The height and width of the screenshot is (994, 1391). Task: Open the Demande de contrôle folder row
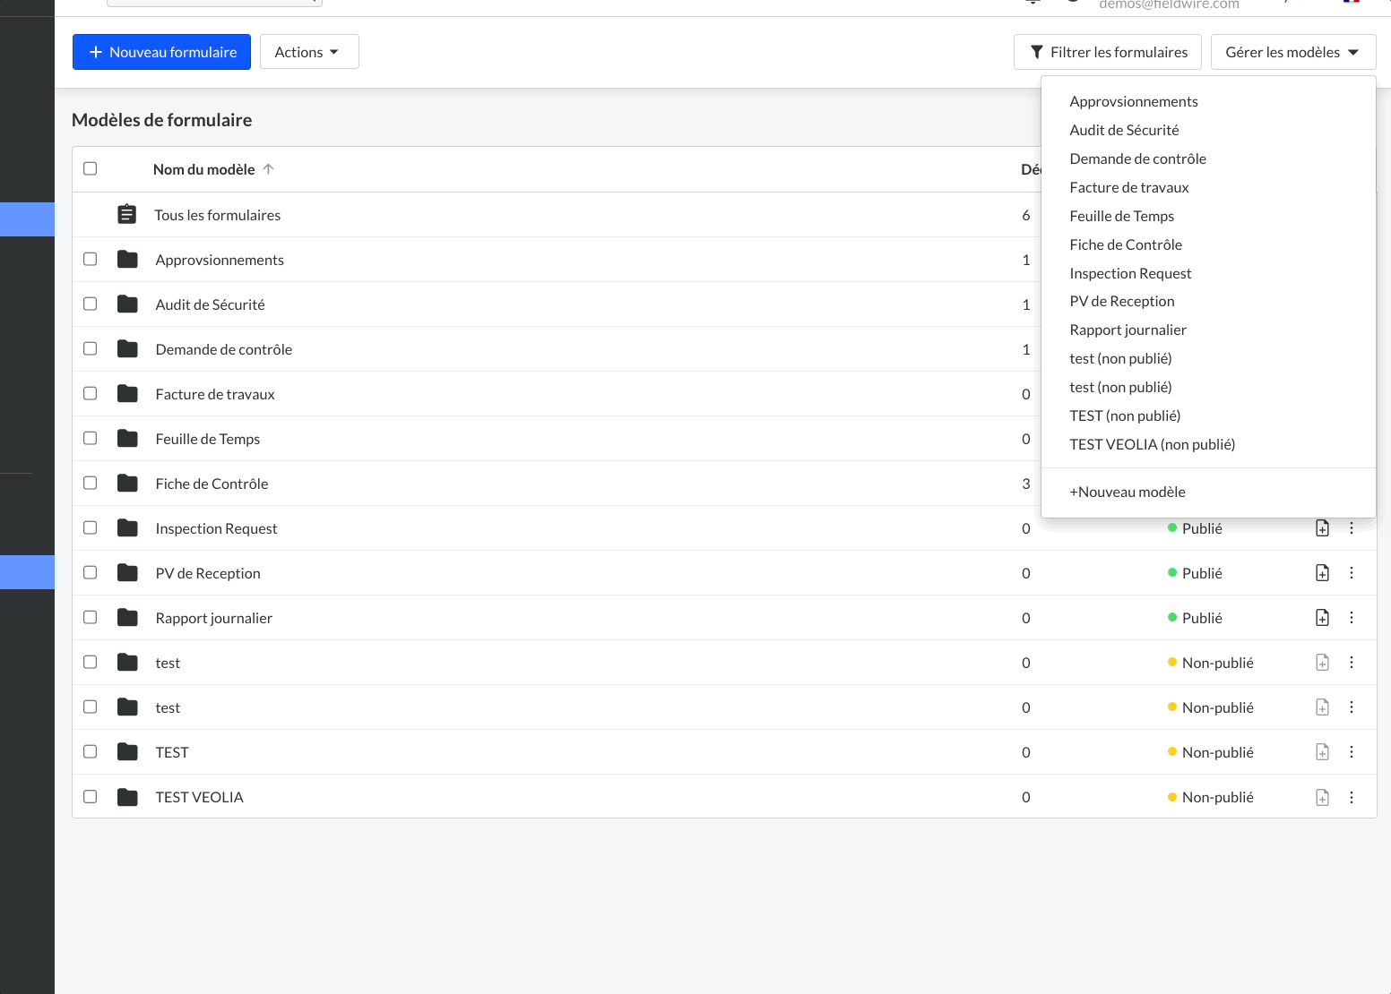point(223,349)
